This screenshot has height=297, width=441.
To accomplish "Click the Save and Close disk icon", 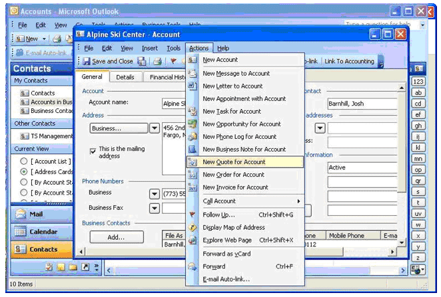I will [85, 61].
